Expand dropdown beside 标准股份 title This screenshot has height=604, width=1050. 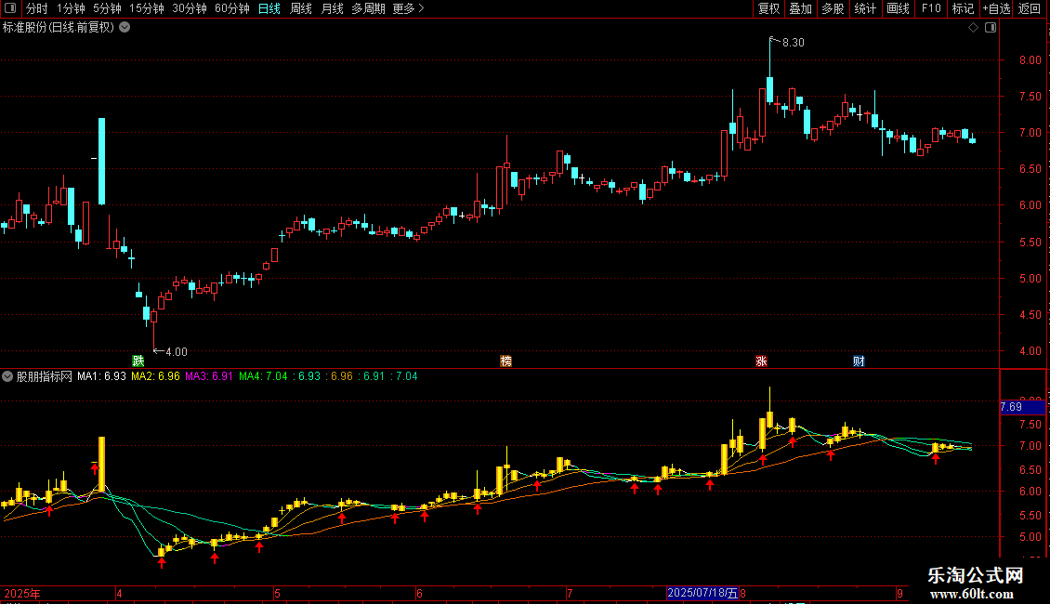125,28
